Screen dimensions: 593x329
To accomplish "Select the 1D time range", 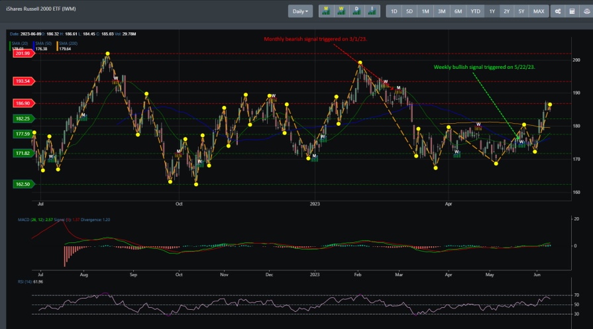I will [394, 11].
